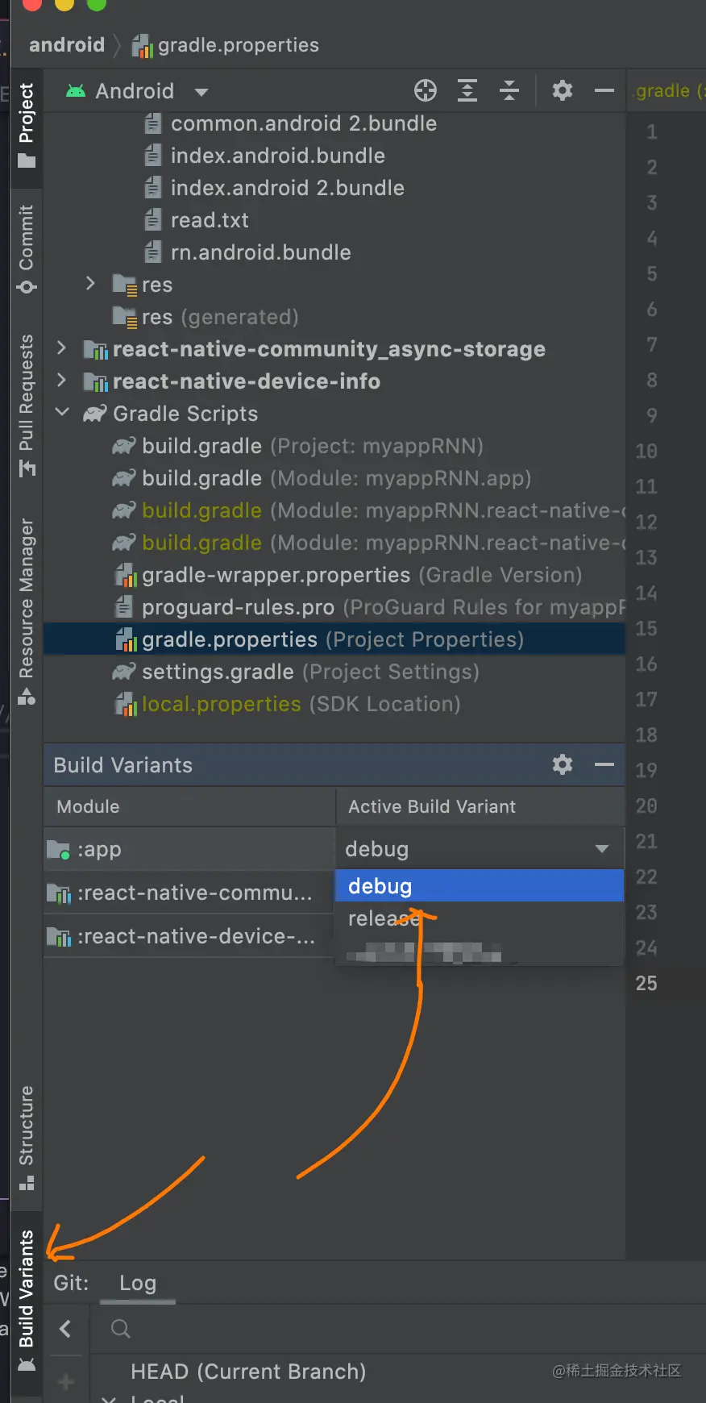Click android breadcrumb in navigation bar

(x=67, y=44)
